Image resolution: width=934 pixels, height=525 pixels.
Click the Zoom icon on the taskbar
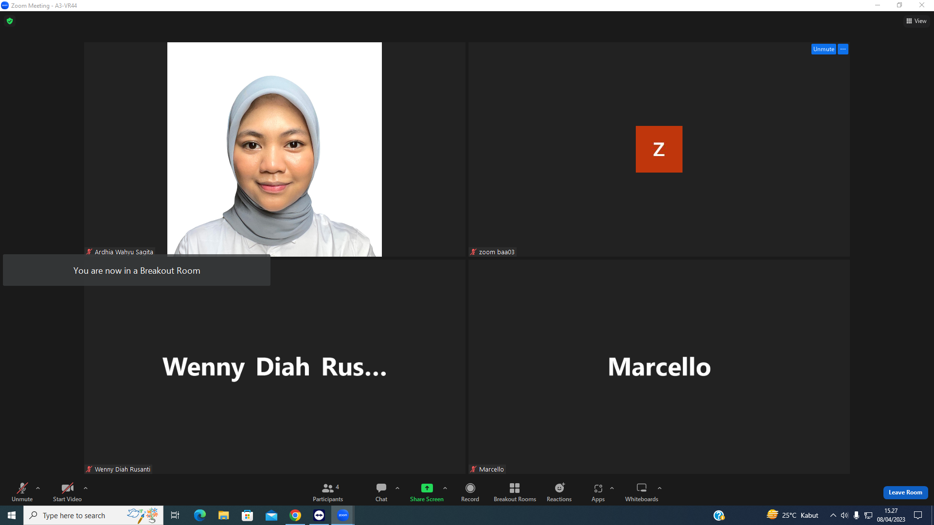tap(343, 515)
